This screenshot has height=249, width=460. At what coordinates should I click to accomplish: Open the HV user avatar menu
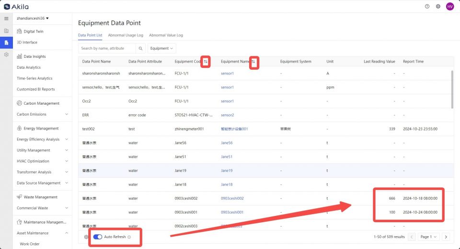450,6
